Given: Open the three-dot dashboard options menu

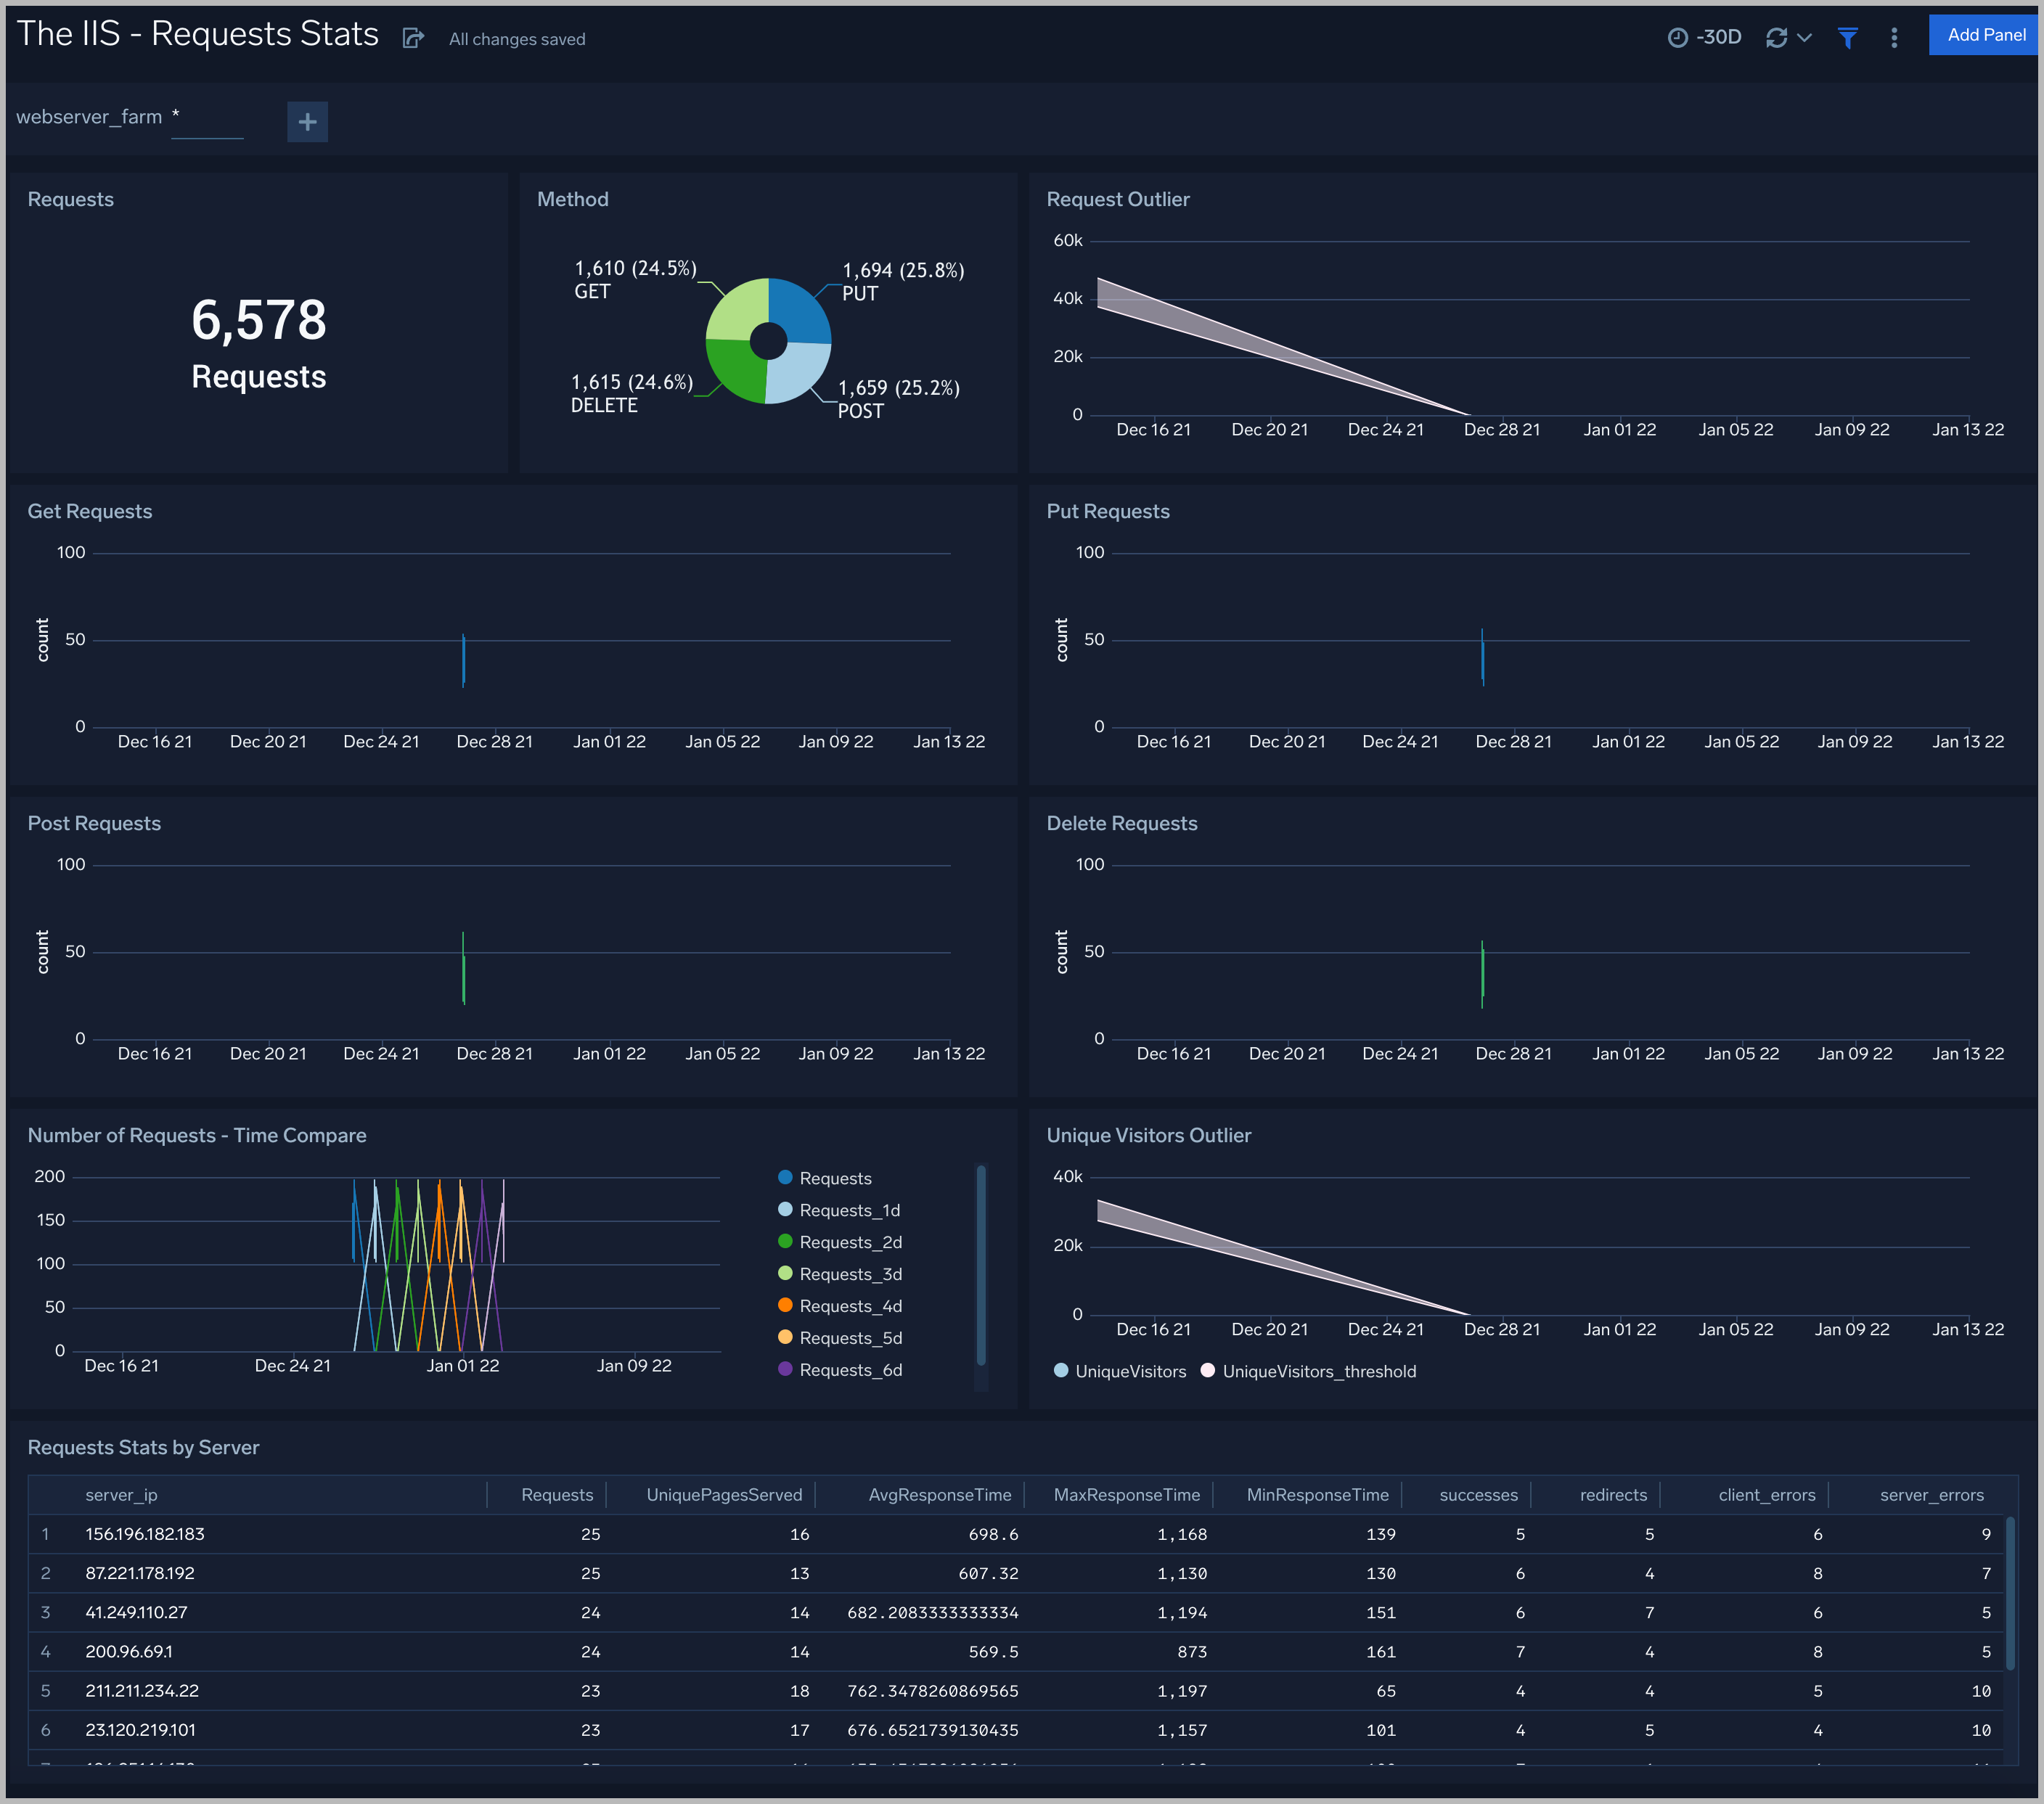Looking at the screenshot, I should 1894,37.
